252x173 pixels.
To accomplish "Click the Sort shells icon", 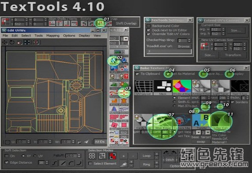I will coord(124,117).
